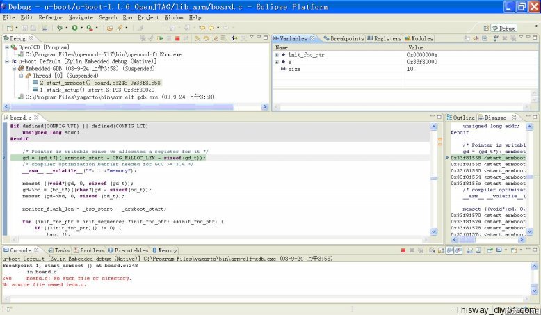This screenshot has height=315, width=541.
Task: Open the Run menu
Action: tap(127, 17)
